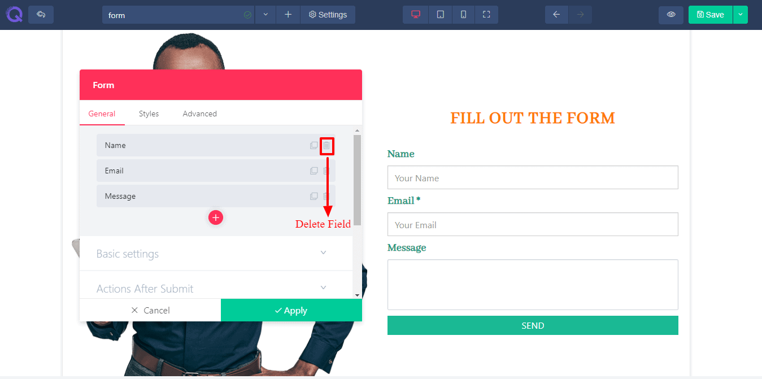Switch to the Styles tab

point(149,114)
